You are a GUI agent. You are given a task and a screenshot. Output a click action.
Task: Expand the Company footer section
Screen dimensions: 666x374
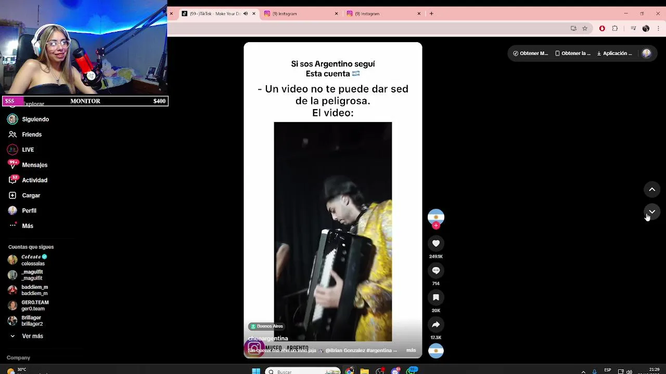pos(18,357)
